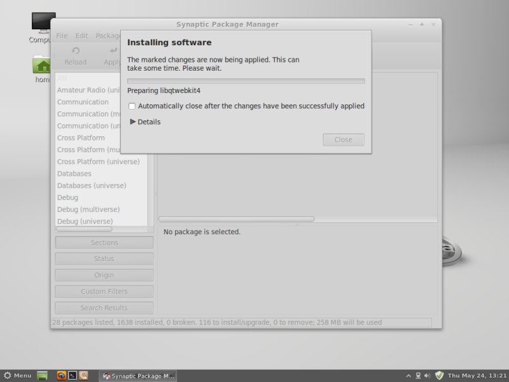Open the clock showing Thu May 24
509x382 pixels.
tap(477, 376)
